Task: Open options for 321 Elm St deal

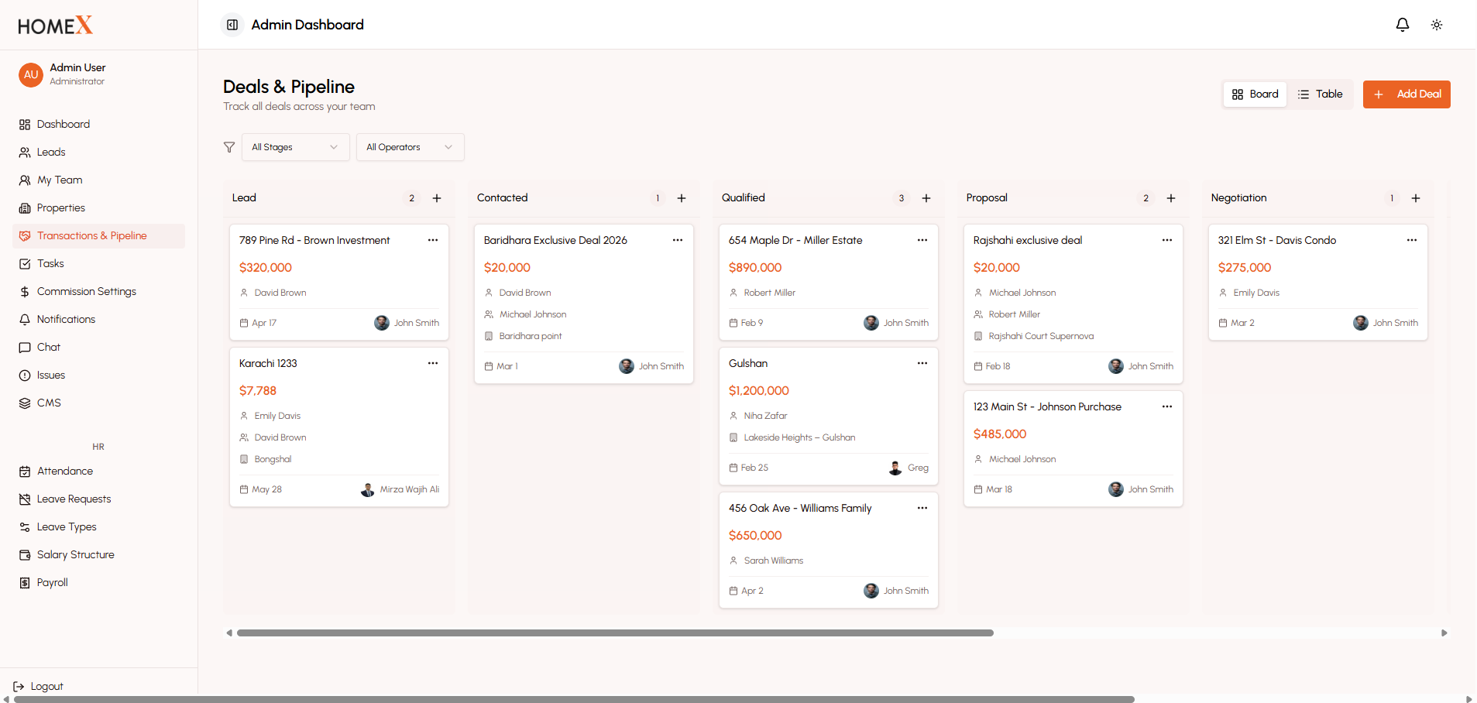Action: click(1411, 240)
